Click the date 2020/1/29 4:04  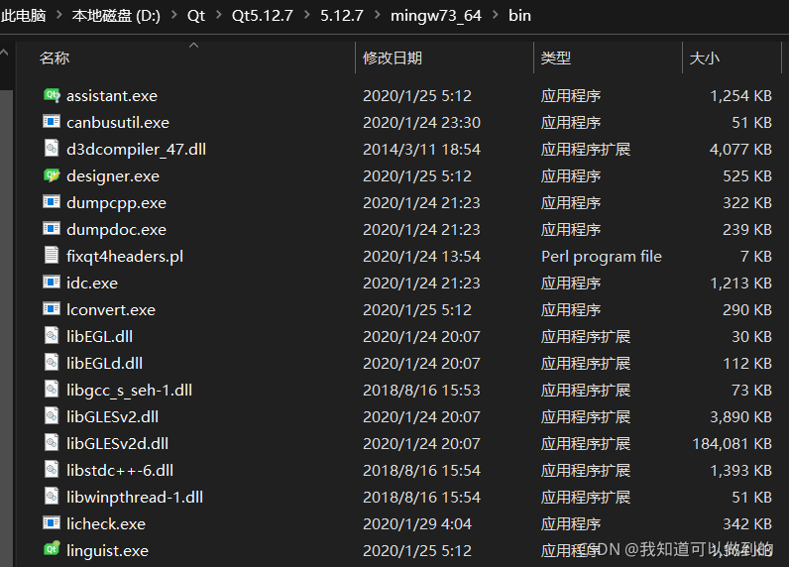417,523
